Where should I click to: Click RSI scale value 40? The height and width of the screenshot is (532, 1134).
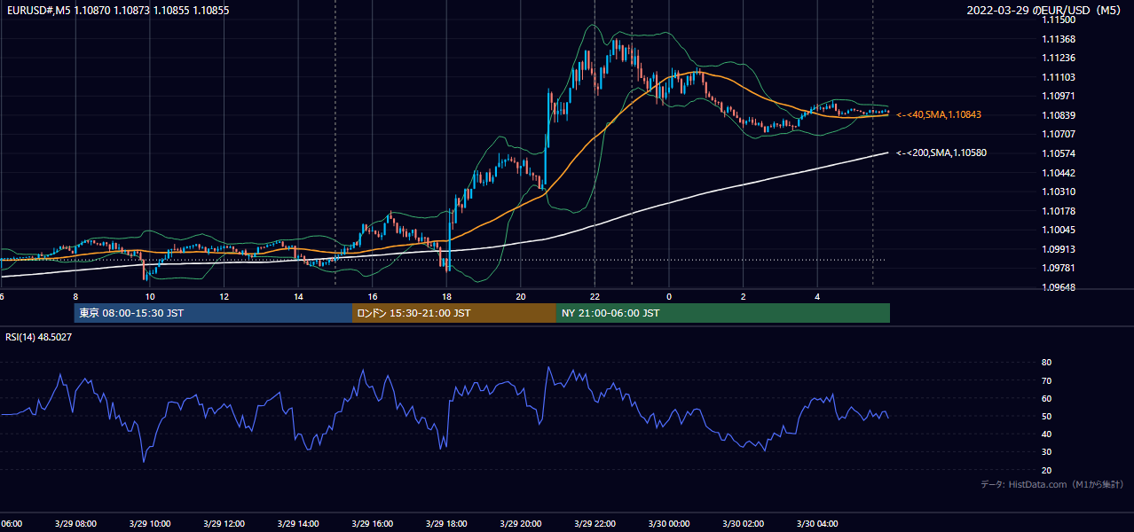coord(1046,434)
